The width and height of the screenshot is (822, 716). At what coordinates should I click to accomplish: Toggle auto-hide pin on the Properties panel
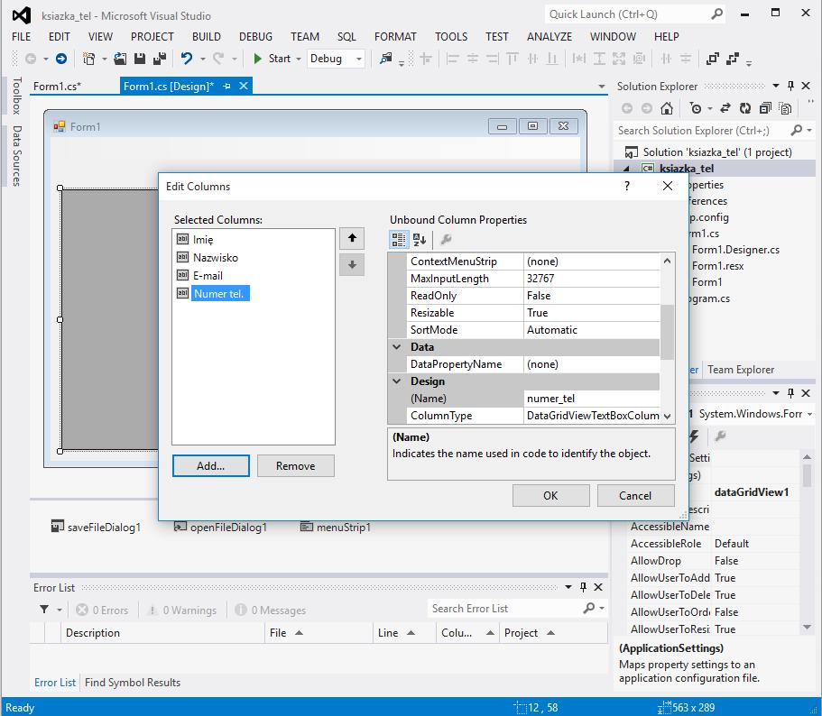click(x=791, y=393)
